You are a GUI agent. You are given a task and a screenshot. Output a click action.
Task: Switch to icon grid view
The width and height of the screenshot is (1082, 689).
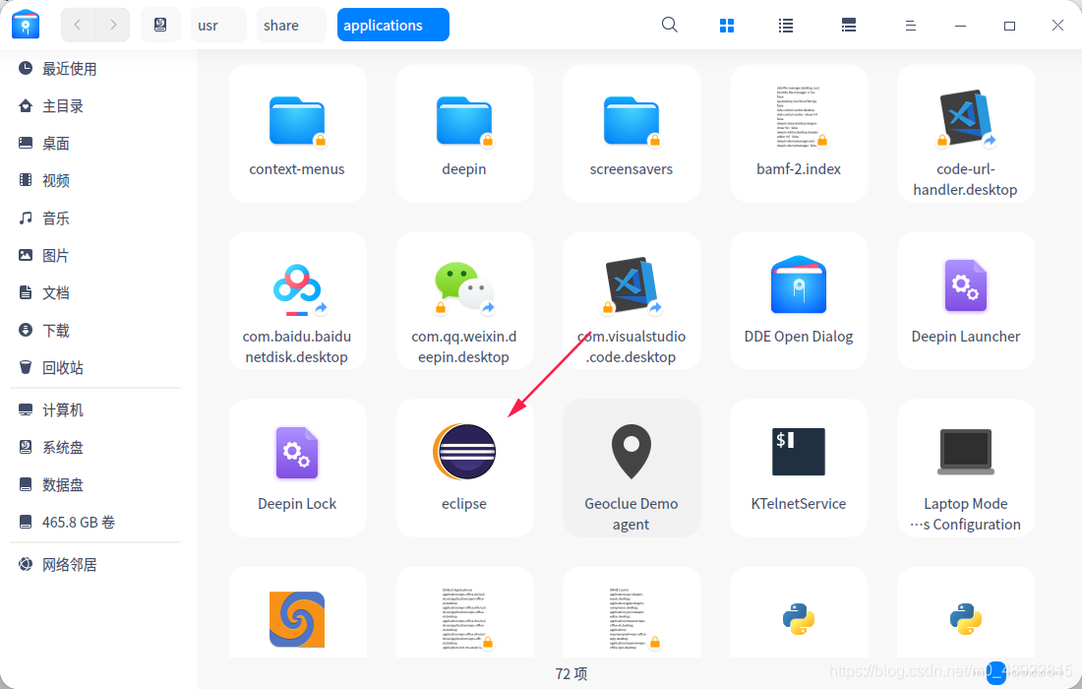coord(727,26)
